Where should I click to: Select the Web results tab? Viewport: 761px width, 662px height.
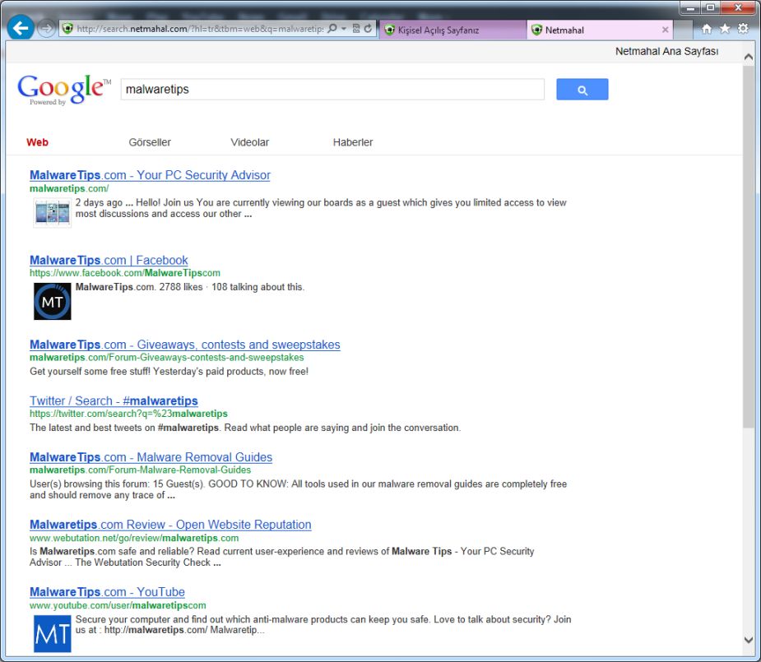click(x=37, y=142)
